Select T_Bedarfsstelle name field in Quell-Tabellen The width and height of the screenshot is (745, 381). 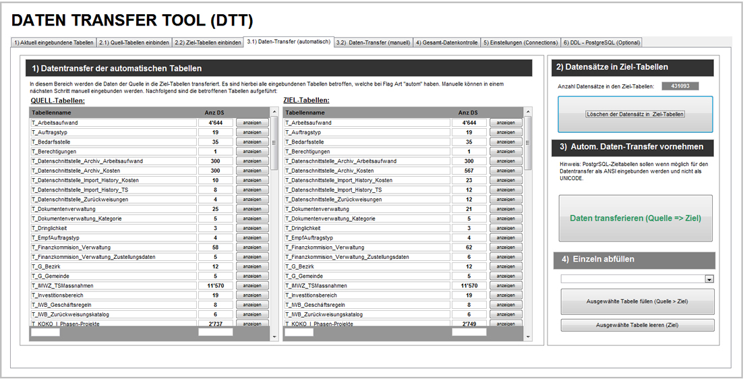click(x=113, y=142)
